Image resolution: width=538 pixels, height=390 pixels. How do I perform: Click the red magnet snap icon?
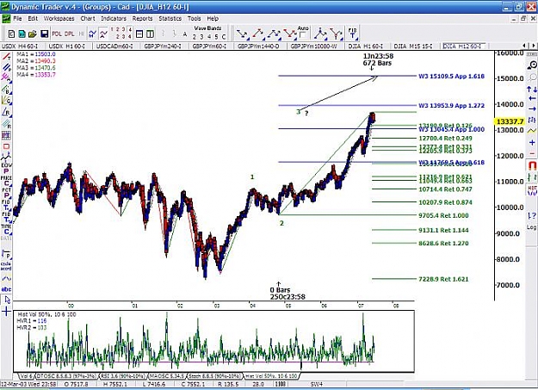(532, 166)
